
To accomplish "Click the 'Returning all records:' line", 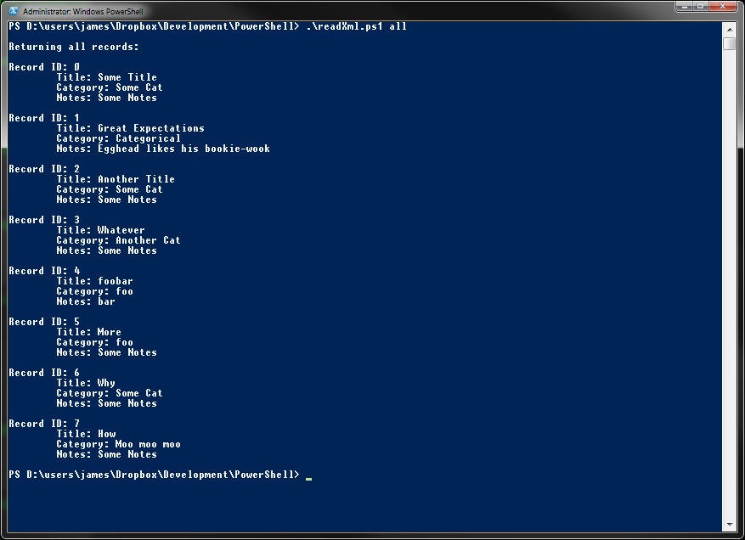I will pos(74,47).
